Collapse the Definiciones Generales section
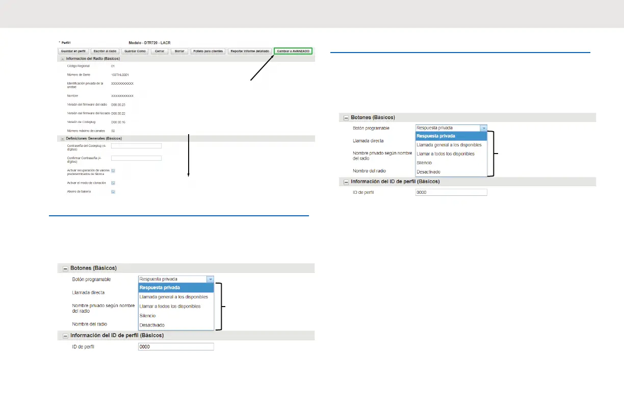This screenshot has width=624, height=404. click(62, 138)
